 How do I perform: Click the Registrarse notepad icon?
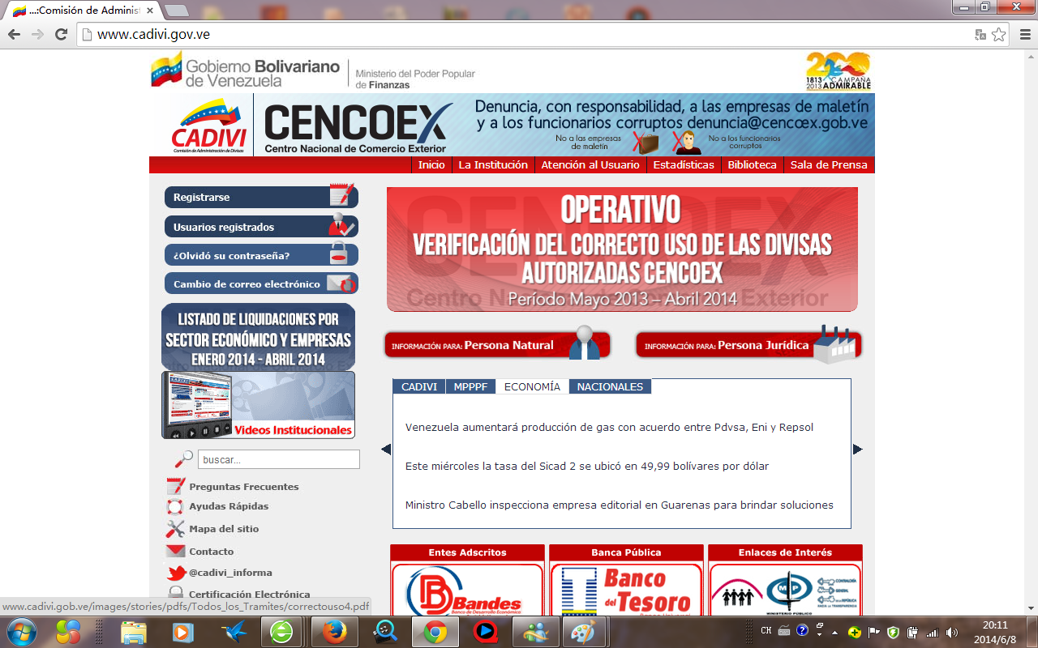pos(342,195)
